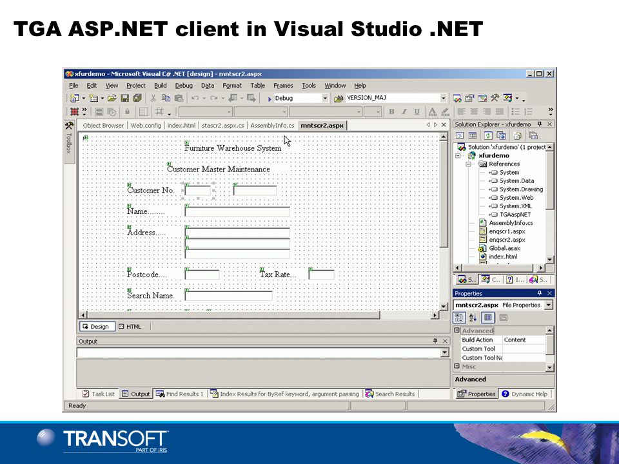Click the Numbered list icon
The height and width of the screenshot is (464, 619).
click(528, 111)
